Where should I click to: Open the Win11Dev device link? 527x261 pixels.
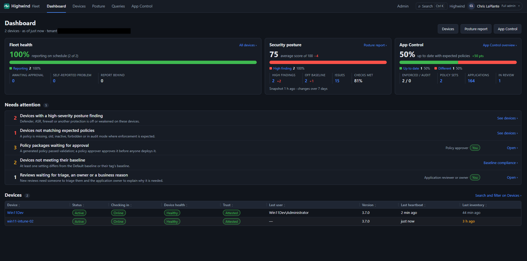click(15, 213)
